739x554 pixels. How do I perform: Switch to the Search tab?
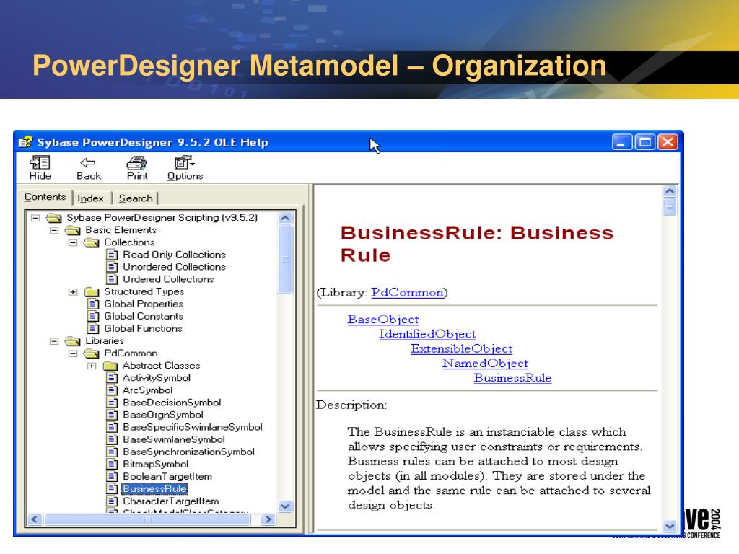pyautogui.click(x=136, y=198)
